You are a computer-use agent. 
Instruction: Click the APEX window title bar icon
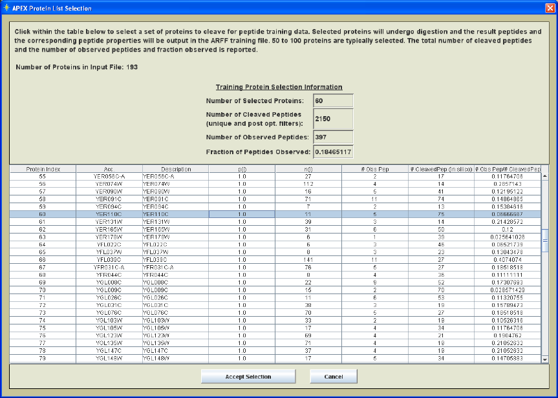6,8
